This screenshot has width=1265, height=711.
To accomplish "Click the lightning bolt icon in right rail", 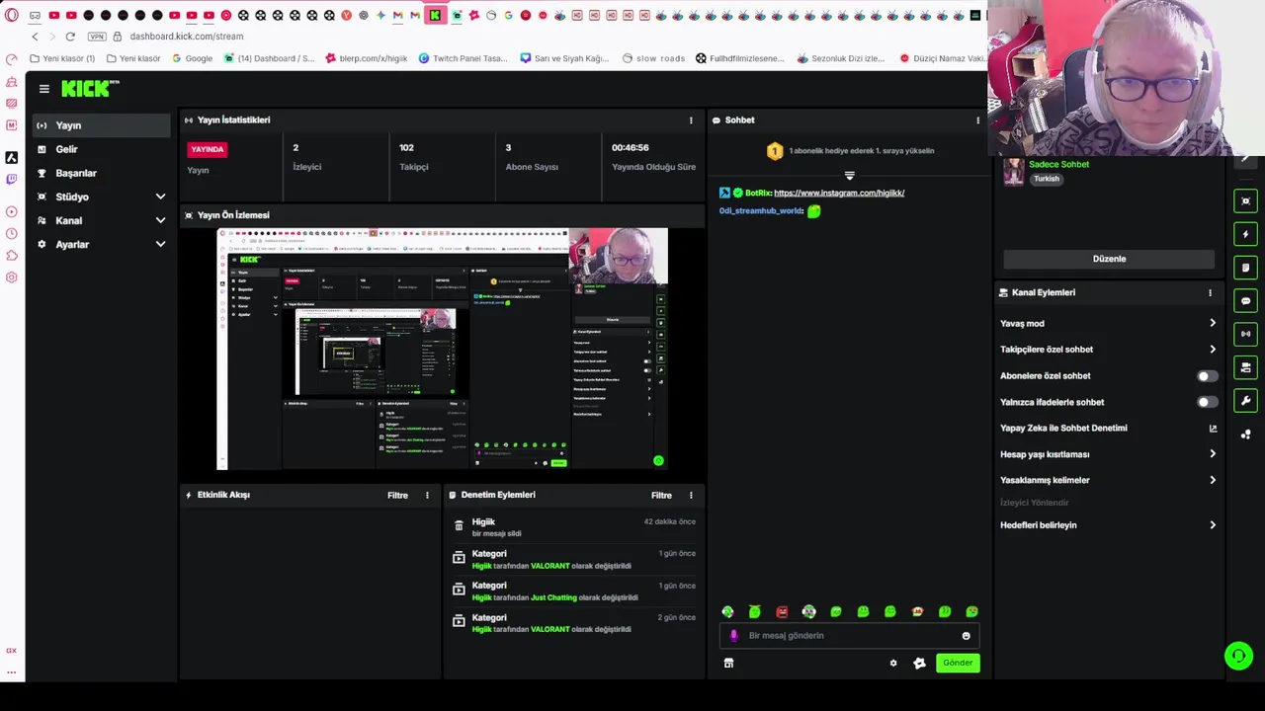I will coord(1245,234).
